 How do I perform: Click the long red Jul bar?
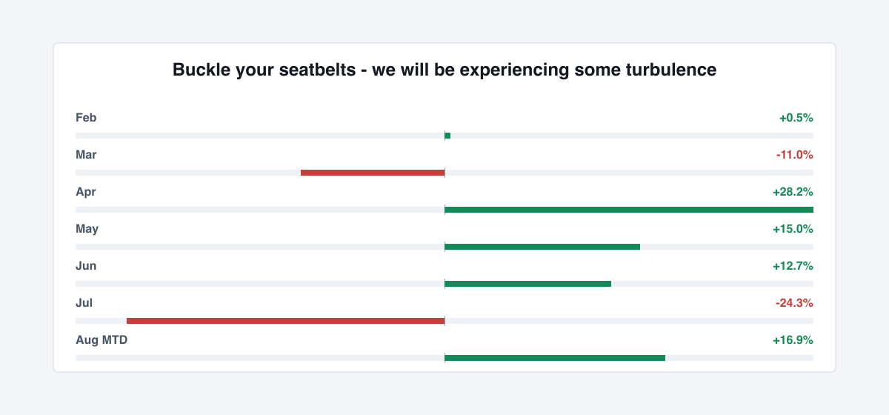(x=285, y=321)
